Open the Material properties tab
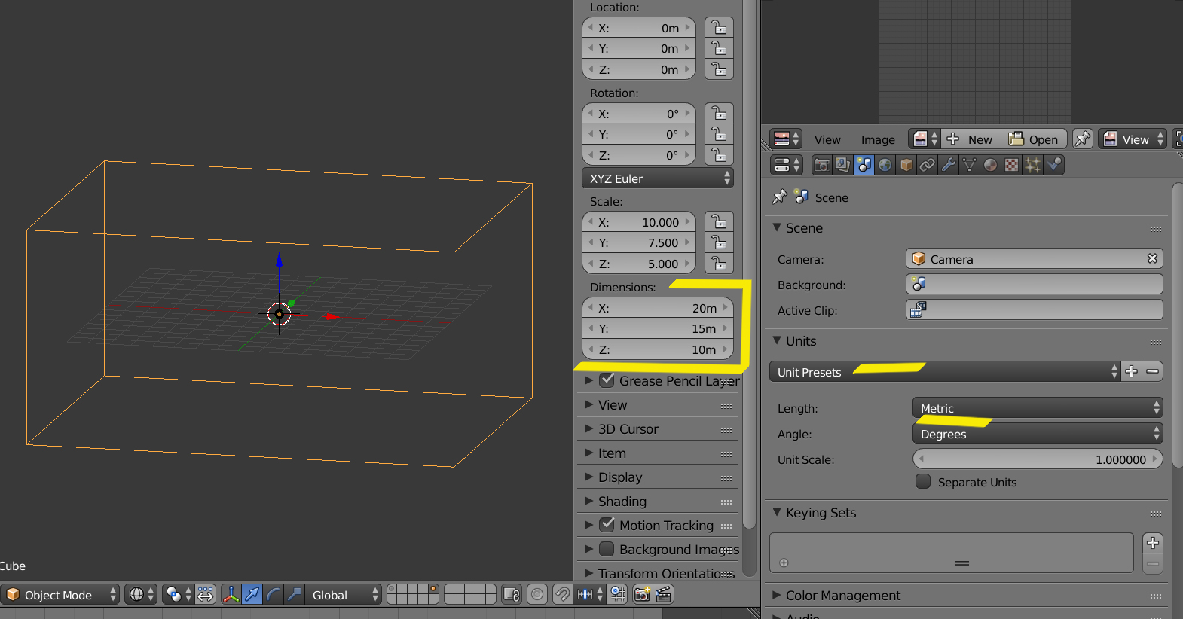Viewport: 1183px width, 619px height. [x=990, y=165]
